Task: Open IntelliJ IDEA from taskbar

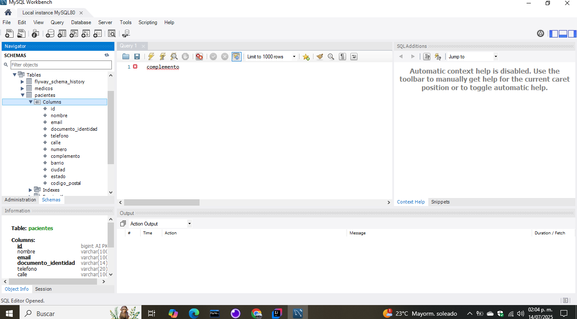Action: (x=277, y=313)
